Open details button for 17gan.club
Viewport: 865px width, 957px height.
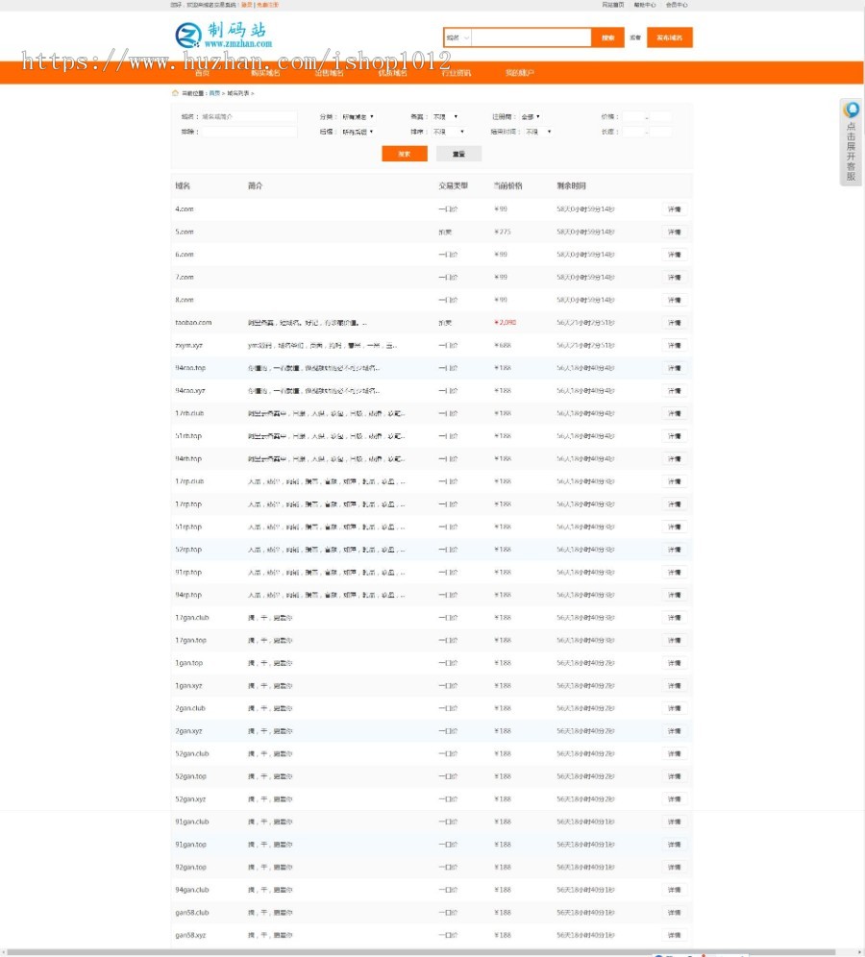675,618
